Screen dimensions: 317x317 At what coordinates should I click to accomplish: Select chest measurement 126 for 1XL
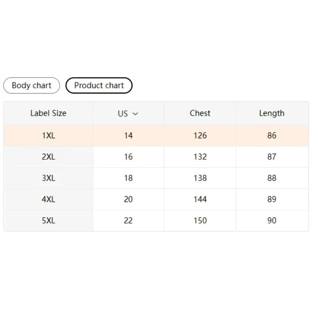coord(200,136)
